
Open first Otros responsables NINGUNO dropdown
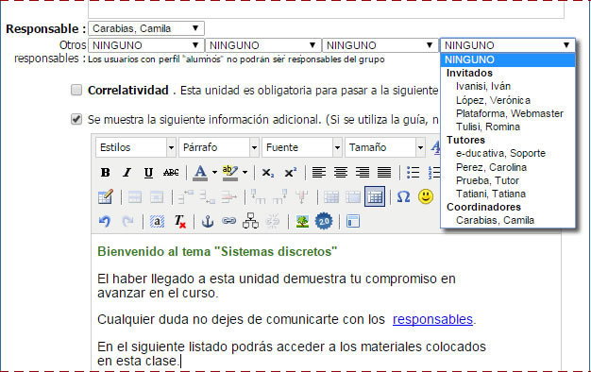click(146, 45)
